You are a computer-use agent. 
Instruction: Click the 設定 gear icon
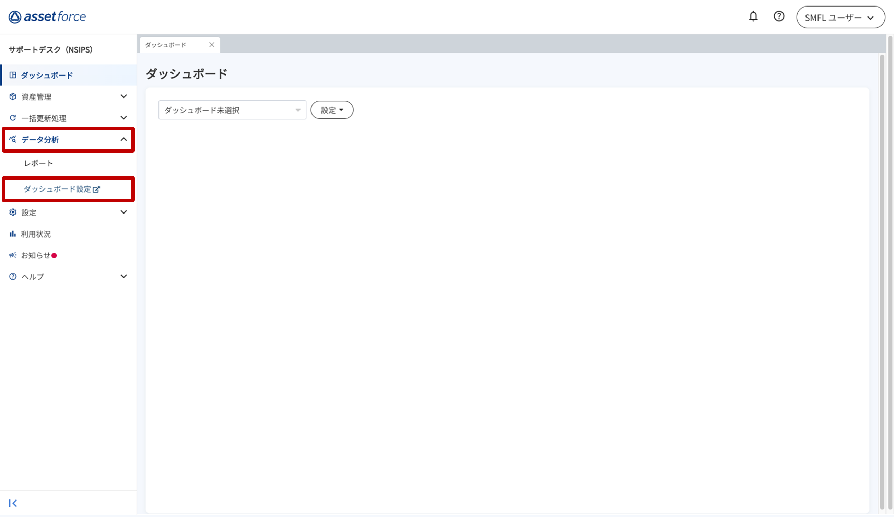coord(13,212)
